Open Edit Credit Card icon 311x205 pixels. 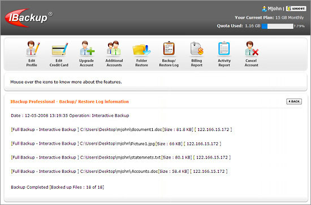coord(59,49)
